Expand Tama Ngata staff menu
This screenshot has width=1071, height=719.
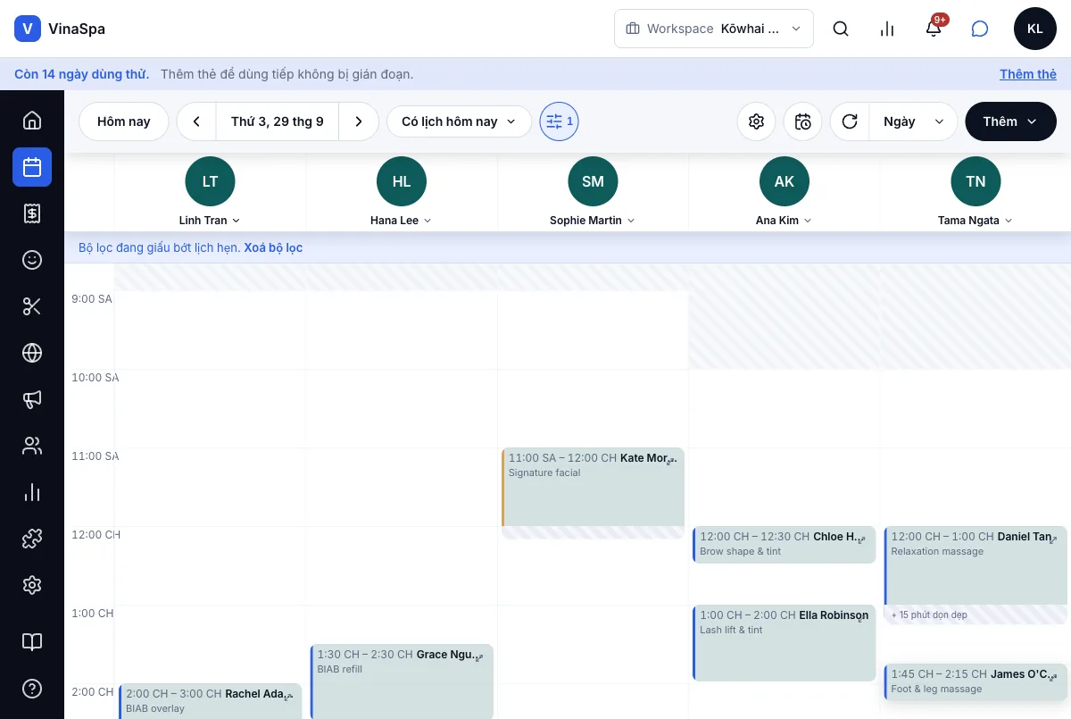coord(976,220)
